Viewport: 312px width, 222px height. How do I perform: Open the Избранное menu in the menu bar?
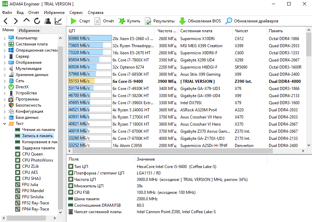click(x=54, y=13)
